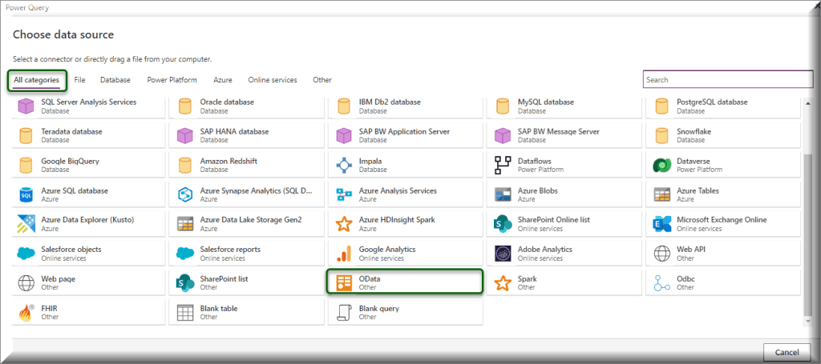This screenshot has height=364, width=821.
Task: Click the Azure Blobs icon
Action: 503,194
